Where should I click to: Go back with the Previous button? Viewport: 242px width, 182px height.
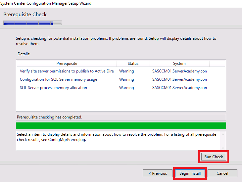point(158,173)
